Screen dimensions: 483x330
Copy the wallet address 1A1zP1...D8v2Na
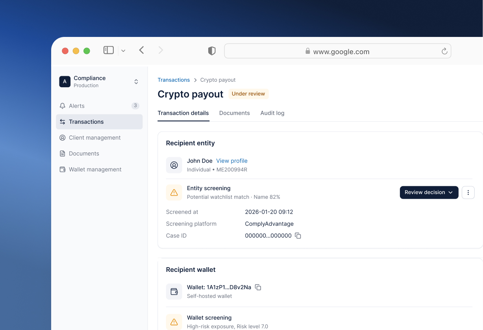(258, 287)
